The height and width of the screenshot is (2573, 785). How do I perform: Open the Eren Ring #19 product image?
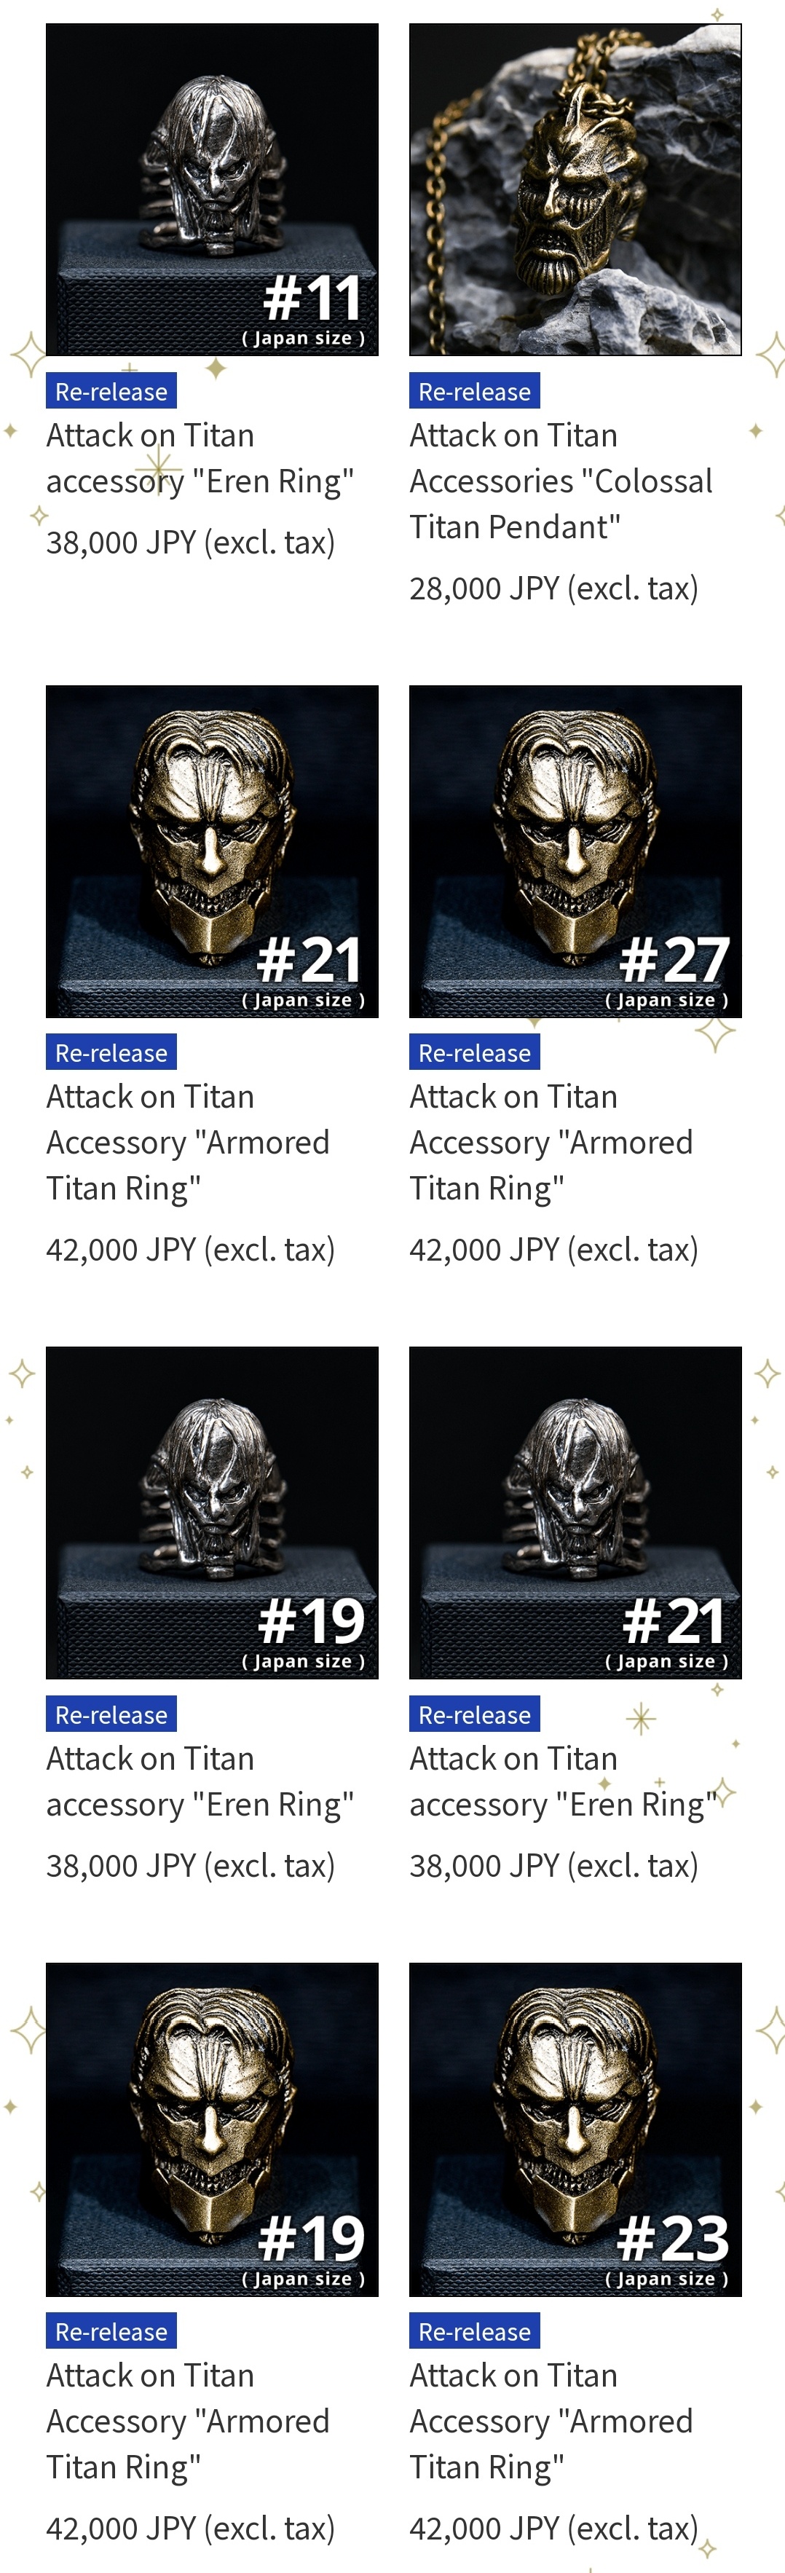(x=212, y=1512)
